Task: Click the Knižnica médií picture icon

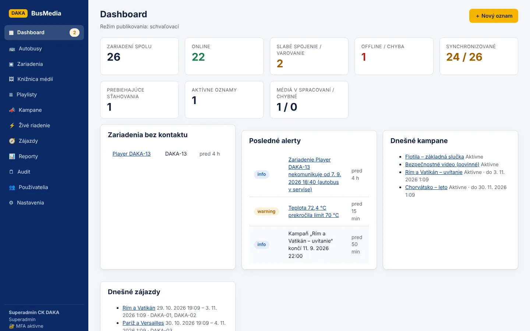Action: (x=11, y=79)
